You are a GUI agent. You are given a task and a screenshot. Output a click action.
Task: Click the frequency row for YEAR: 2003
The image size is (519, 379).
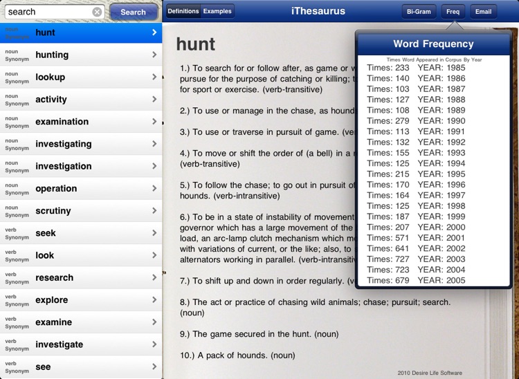[416, 259]
